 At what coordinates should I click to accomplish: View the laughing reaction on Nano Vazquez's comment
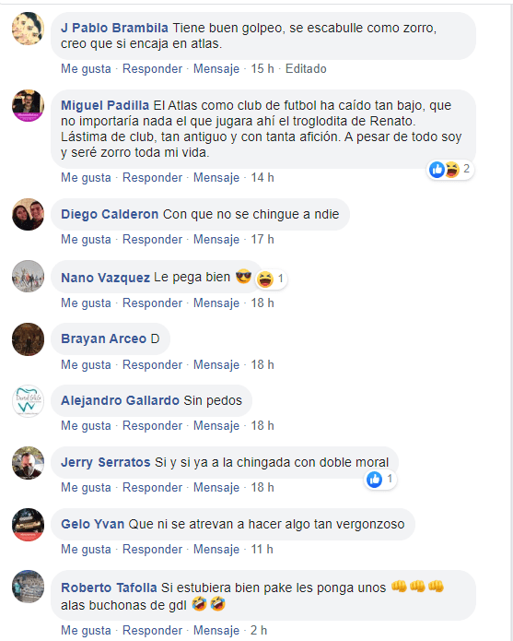click(x=271, y=279)
